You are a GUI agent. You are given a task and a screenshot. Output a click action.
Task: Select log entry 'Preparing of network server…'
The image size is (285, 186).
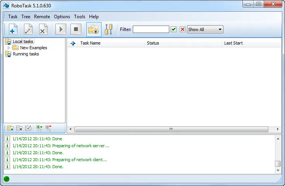[x=61, y=146]
